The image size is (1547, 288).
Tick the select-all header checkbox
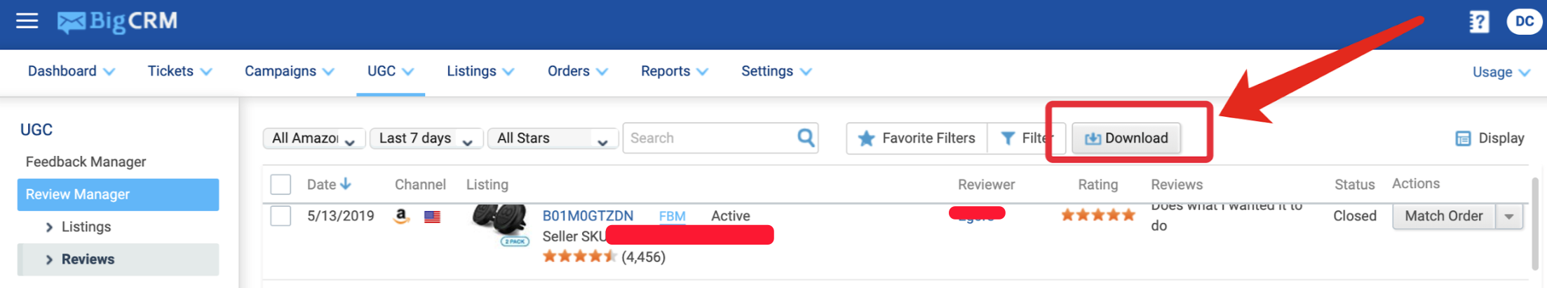(x=281, y=185)
